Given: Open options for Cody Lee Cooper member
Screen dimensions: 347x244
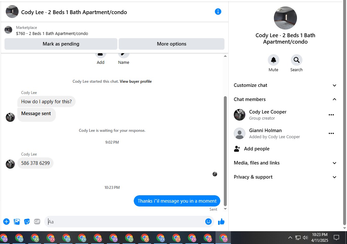Looking at the screenshot, I should coord(331,115).
